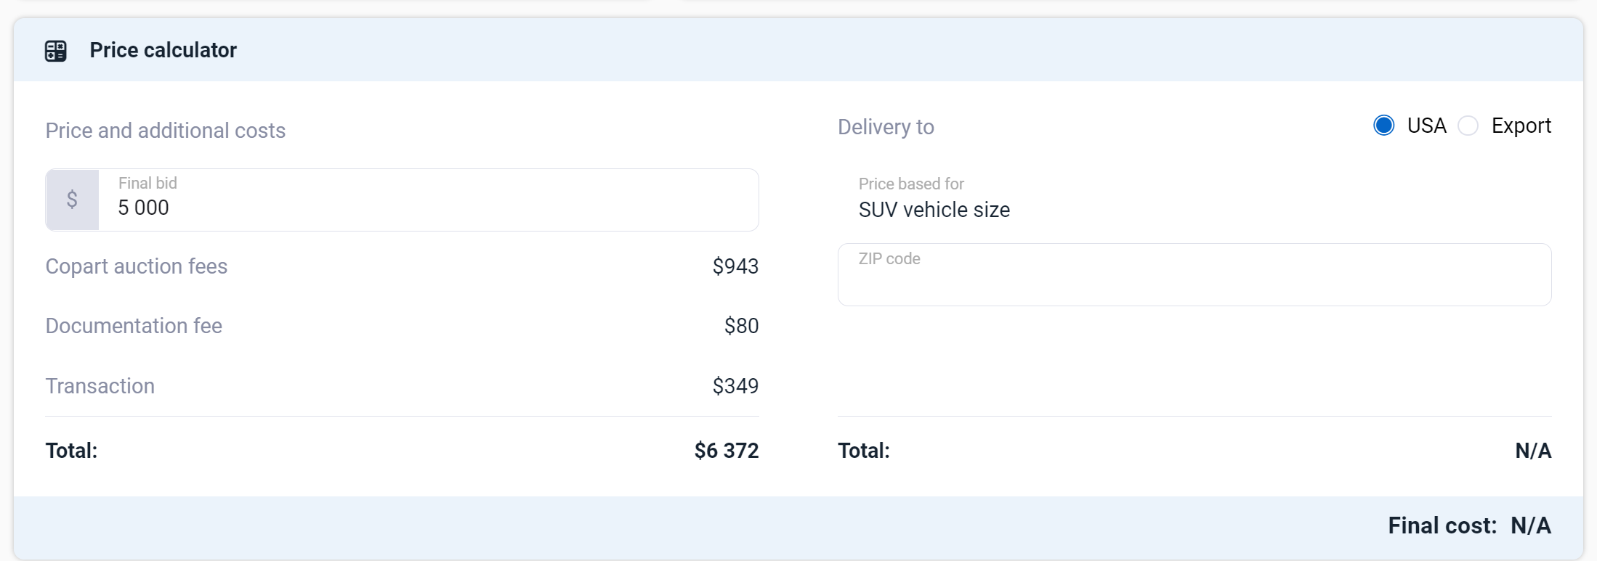Click the Transaction label
1597x561 pixels.
pyautogui.click(x=100, y=386)
